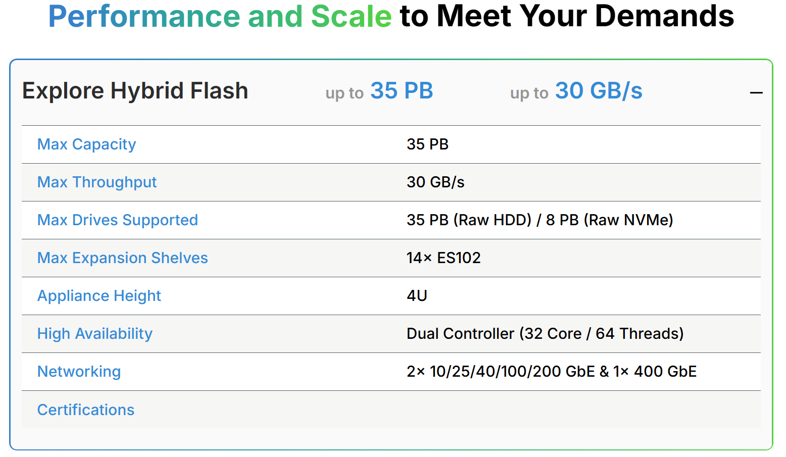
Task: Click the "up to 30 GB/s" header stat
Action: (x=576, y=91)
